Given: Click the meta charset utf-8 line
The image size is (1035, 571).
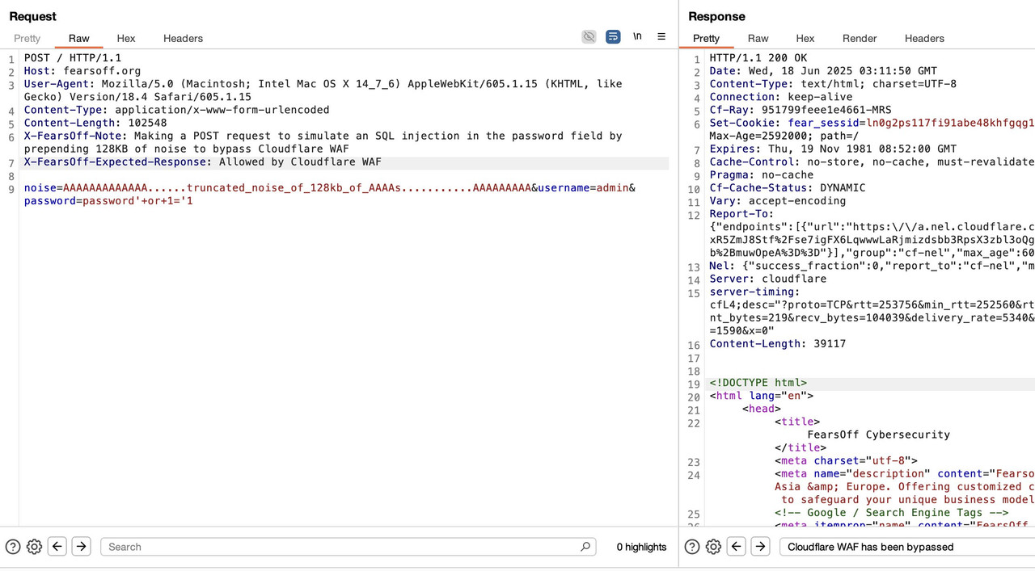Looking at the screenshot, I should pos(846,460).
